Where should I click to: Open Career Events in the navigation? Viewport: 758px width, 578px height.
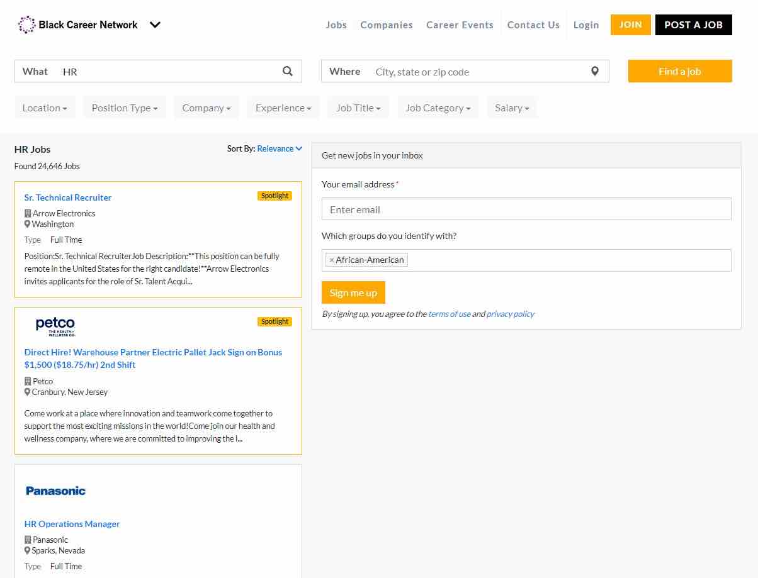(x=460, y=25)
